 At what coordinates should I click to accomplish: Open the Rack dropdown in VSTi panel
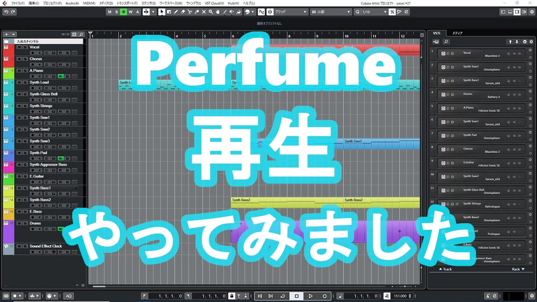(518, 269)
